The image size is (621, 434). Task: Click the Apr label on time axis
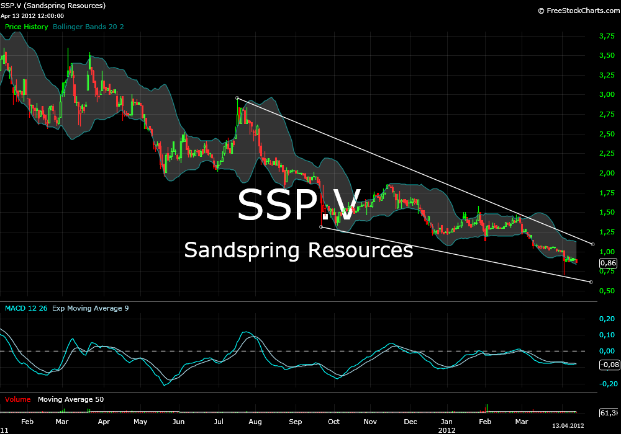pos(104,422)
